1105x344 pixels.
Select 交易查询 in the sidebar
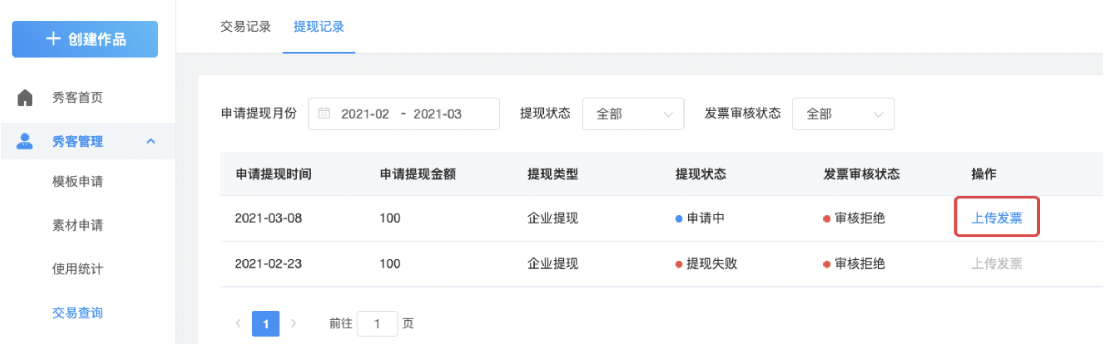tap(78, 313)
